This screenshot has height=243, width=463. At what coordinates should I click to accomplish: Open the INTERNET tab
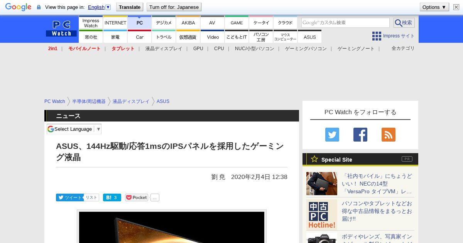115,22
